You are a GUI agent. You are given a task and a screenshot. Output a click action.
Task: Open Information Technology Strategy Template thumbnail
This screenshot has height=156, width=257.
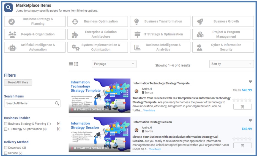click(100, 96)
